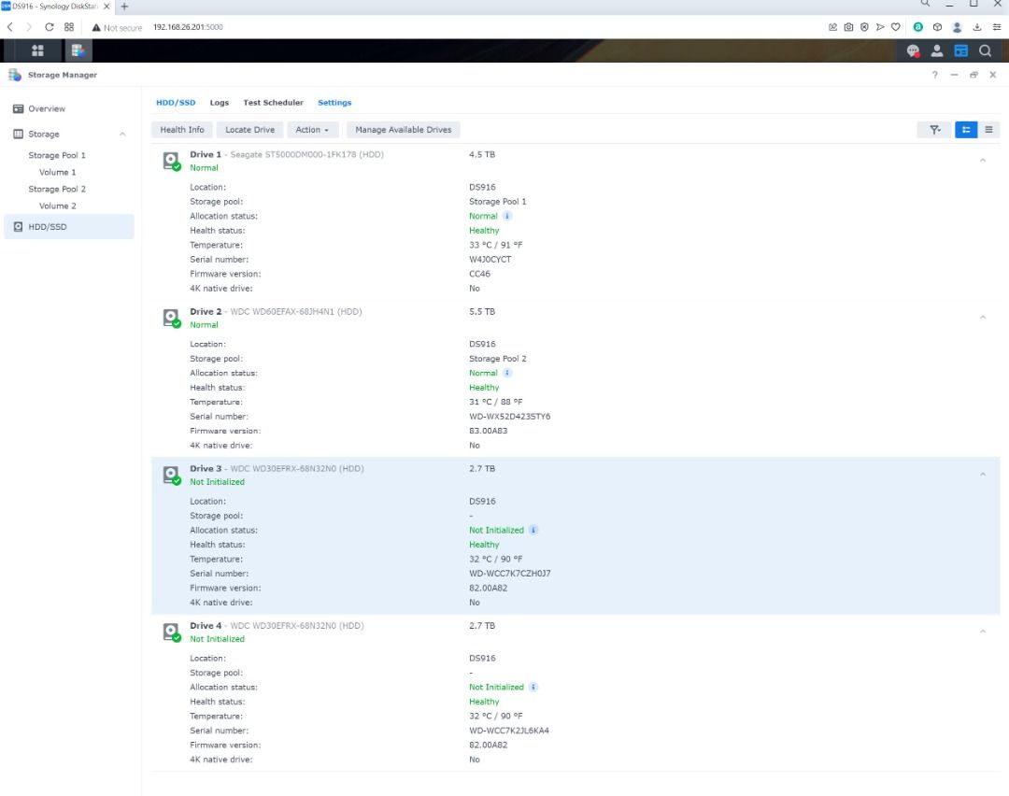Switch to the Logs tab
The height and width of the screenshot is (796, 1009).
point(220,103)
